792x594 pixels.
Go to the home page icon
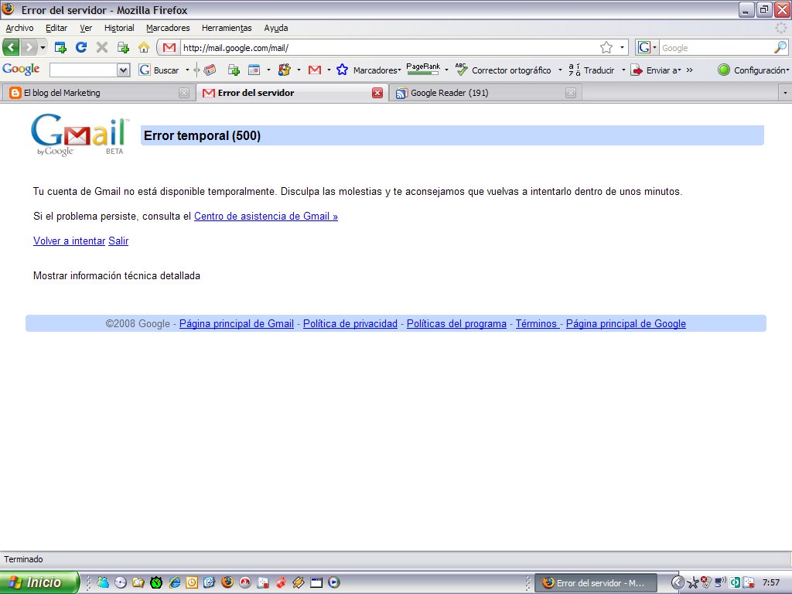tap(144, 47)
